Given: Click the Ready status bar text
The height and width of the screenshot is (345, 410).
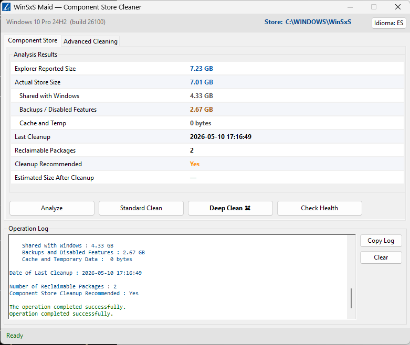Looking at the screenshot, I should tap(15, 336).
